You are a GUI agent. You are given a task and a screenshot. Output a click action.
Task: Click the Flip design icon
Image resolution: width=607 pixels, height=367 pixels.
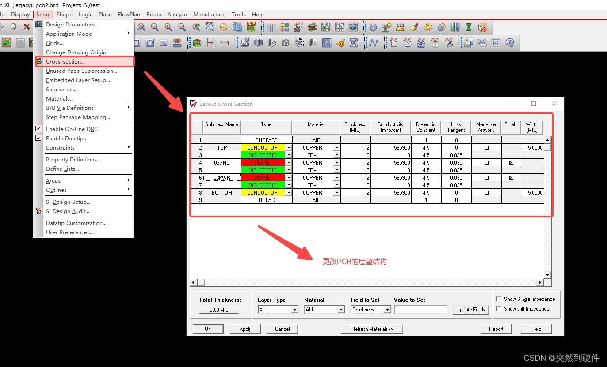tap(251, 27)
